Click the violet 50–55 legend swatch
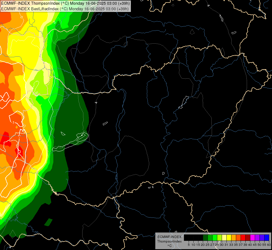Image resolution: width=272 pixels, height=250 pixels. 262,238
